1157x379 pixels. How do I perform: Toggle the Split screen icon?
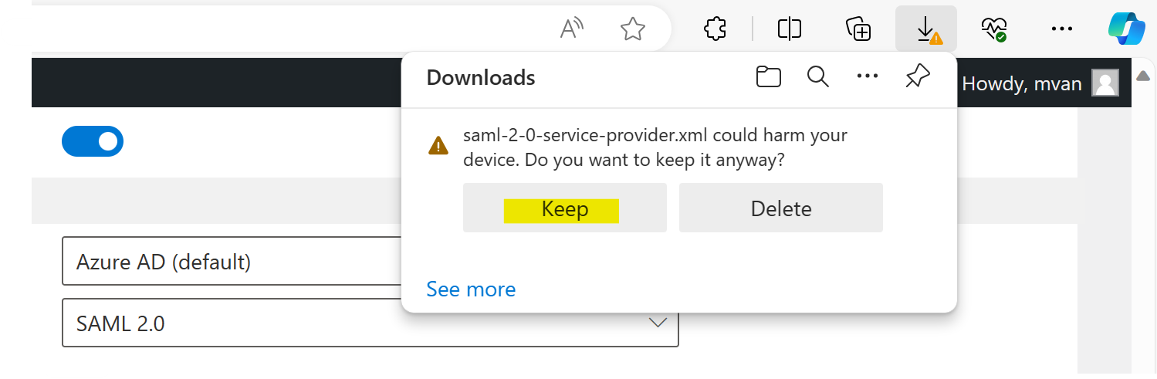coord(790,29)
